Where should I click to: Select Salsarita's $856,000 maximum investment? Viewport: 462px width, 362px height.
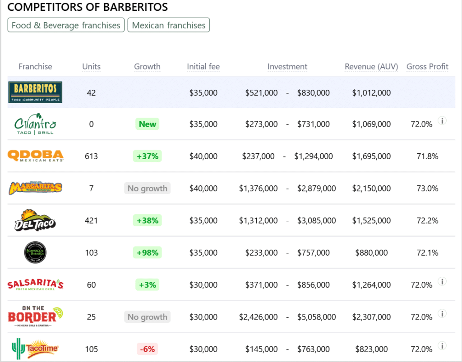tap(314, 284)
